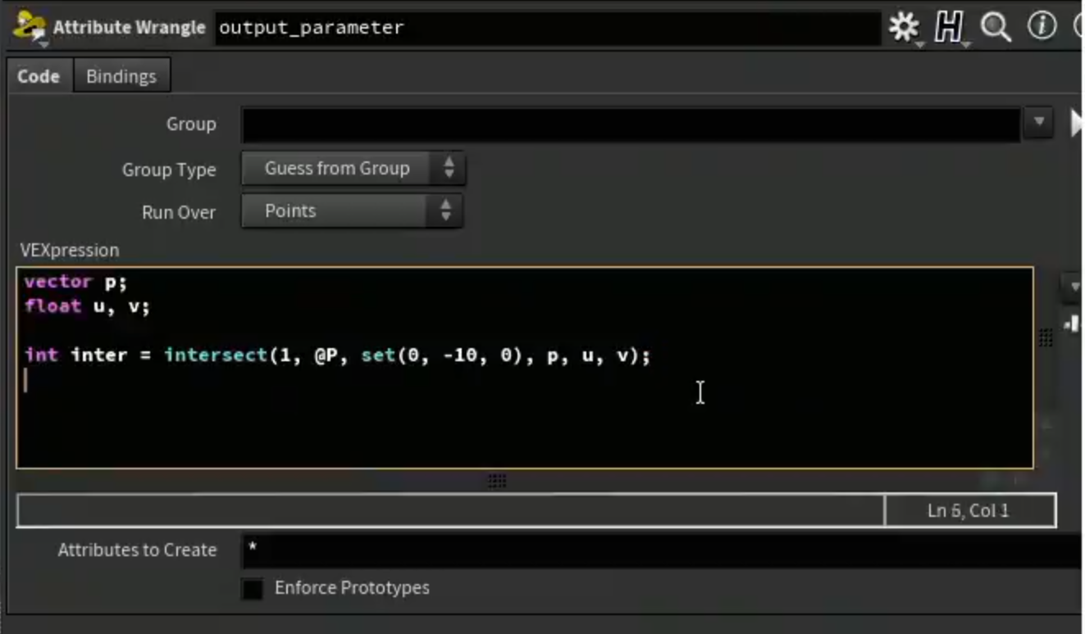This screenshot has height=634, width=1085.
Task: Click the editor's external edit icon
Action: [1073, 323]
